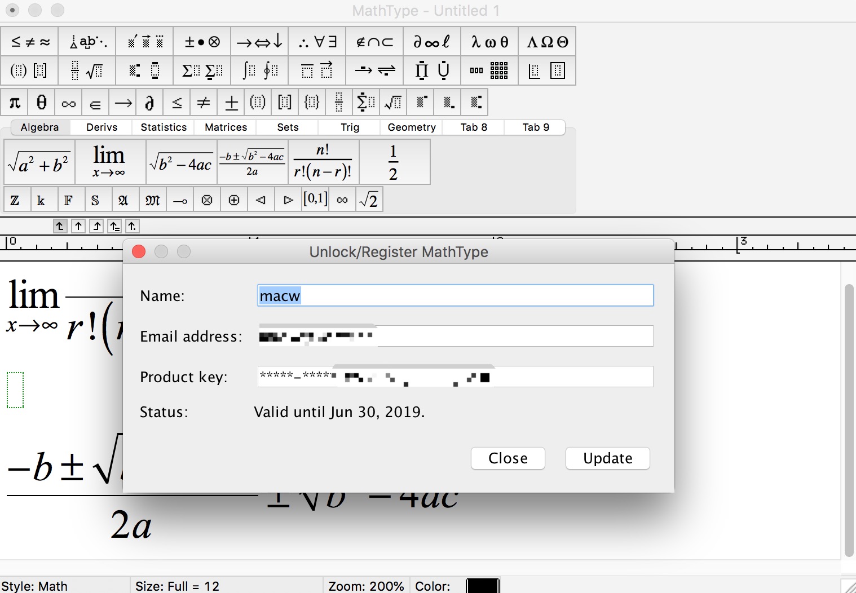The height and width of the screenshot is (593, 856).
Task: Switch to the Statistics tab
Action: (164, 127)
